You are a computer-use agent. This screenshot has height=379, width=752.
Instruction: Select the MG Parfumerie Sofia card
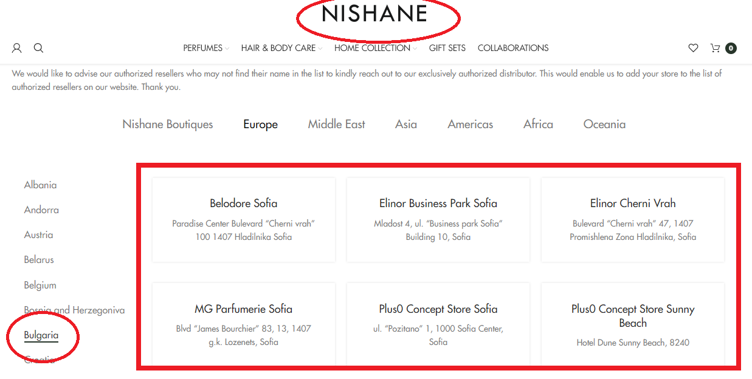pos(244,324)
